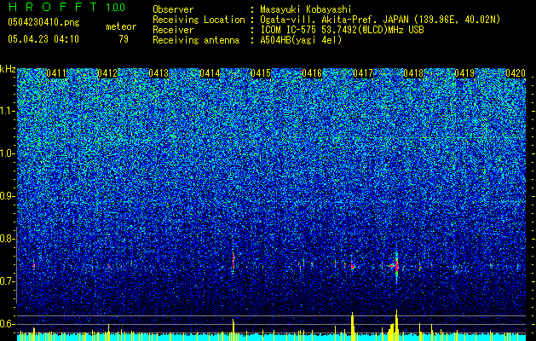
Task: Click the 0417 time marker
Action: click(x=363, y=73)
